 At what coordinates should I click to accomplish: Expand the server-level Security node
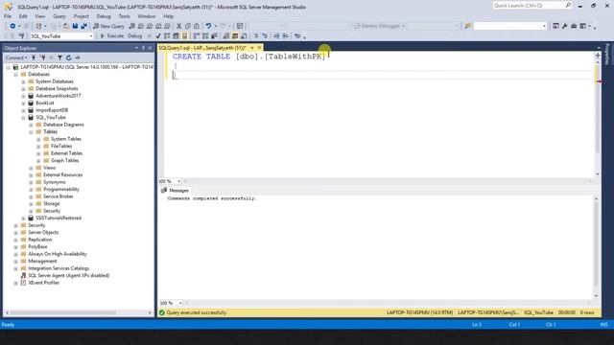(x=15, y=225)
